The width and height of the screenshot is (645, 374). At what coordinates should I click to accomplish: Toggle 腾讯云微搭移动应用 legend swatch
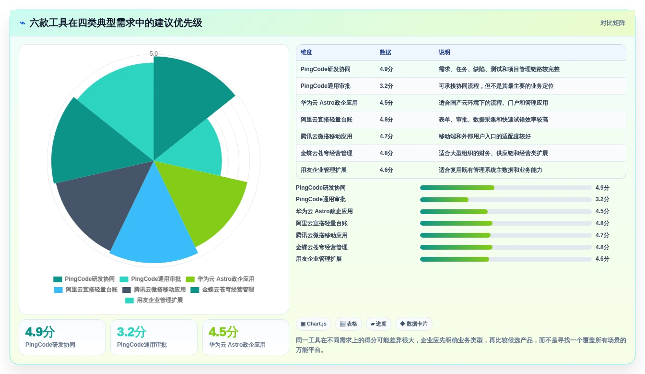(127, 290)
